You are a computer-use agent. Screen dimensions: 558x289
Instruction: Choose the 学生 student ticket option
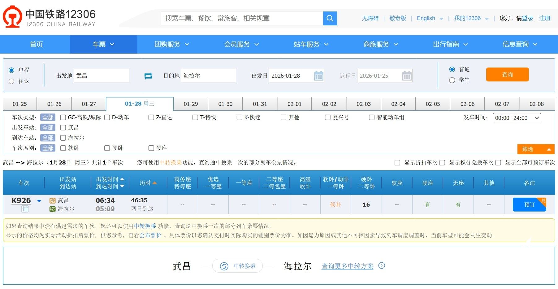[x=452, y=80]
